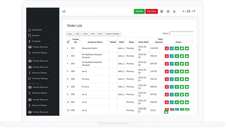Click the add user icon in the top bar
This screenshot has width=226, height=136.
click(174, 11)
